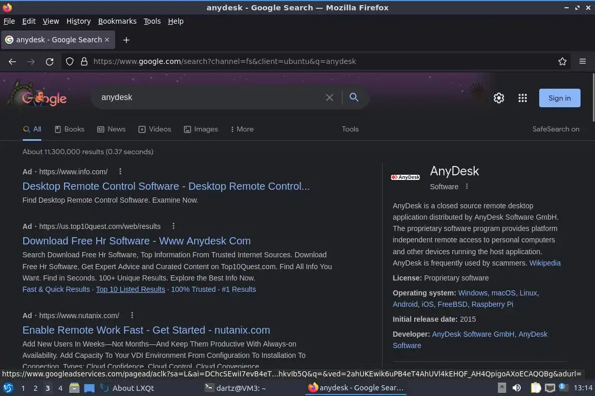Open the File menu
This screenshot has height=396, width=595.
click(x=9, y=21)
